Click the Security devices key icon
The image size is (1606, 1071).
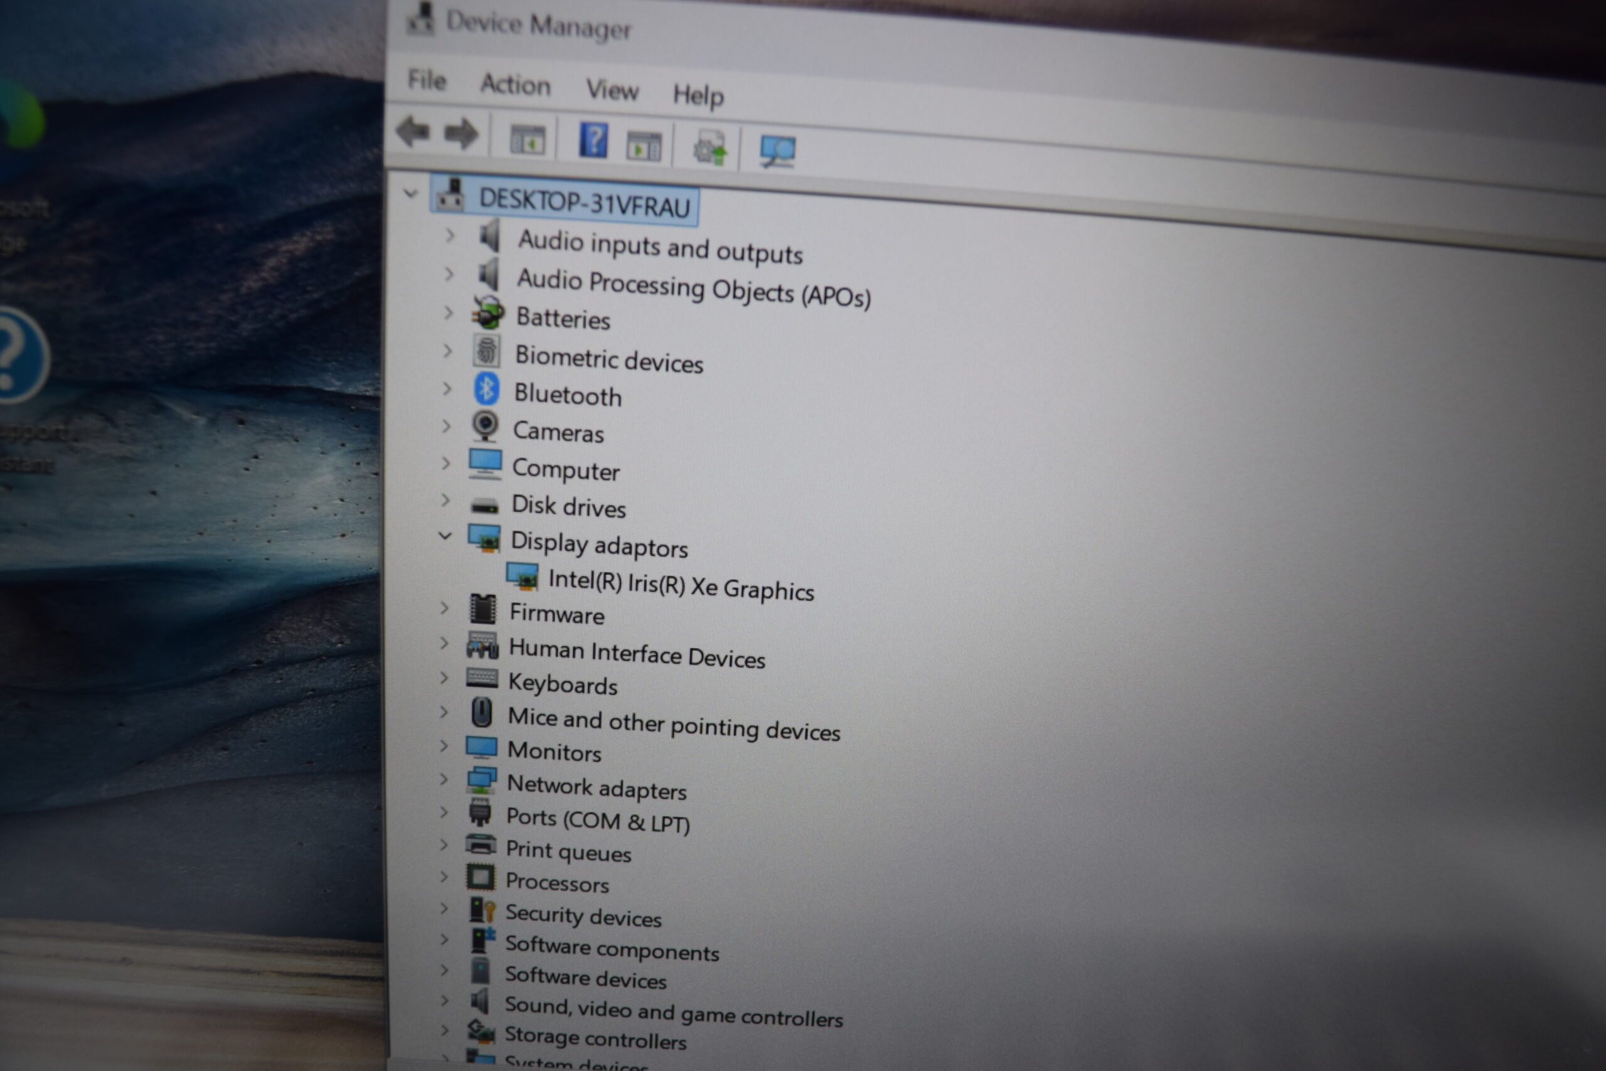[481, 910]
